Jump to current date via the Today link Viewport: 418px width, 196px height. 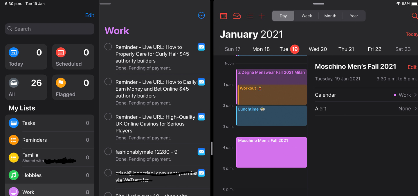click(412, 34)
